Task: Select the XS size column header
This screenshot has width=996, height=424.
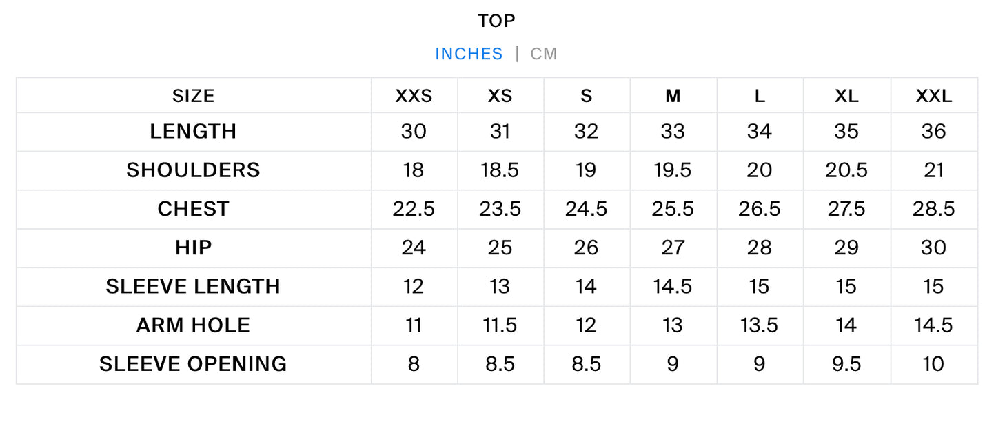Action: [x=500, y=96]
